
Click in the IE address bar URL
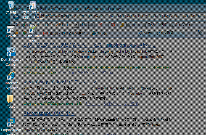coord(123,16)
